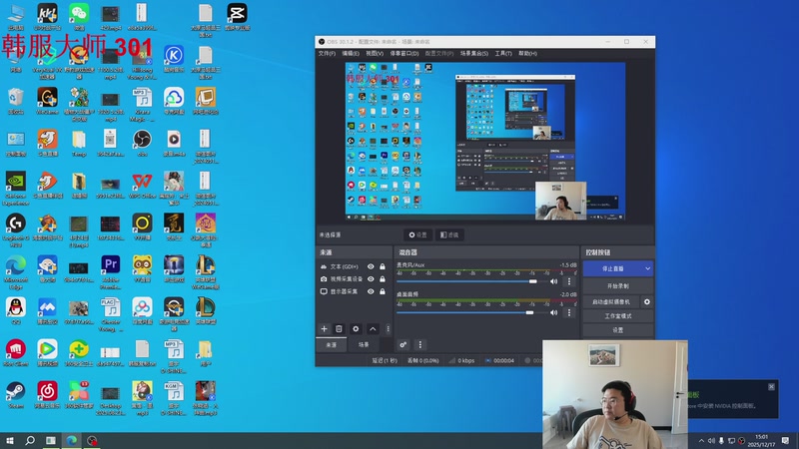Toggle lock on 显示器采集 source
Screen dimensions: 799x449
(383, 291)
